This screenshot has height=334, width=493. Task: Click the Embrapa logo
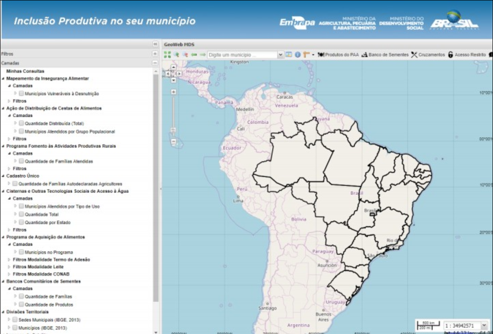pyautogui.click(x=297, y=23)
